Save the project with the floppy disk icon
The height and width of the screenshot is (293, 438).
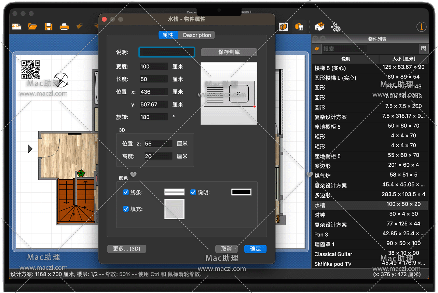[x=49, y=26]
